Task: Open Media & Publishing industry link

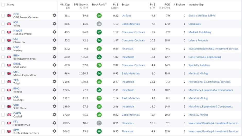Action: coord(200,32)
